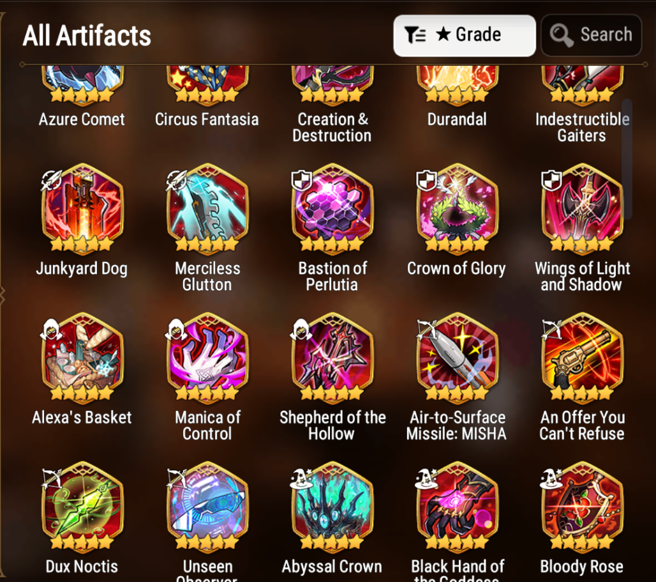
Task: Select the Dux Noctis artifact
Action: 82,507
